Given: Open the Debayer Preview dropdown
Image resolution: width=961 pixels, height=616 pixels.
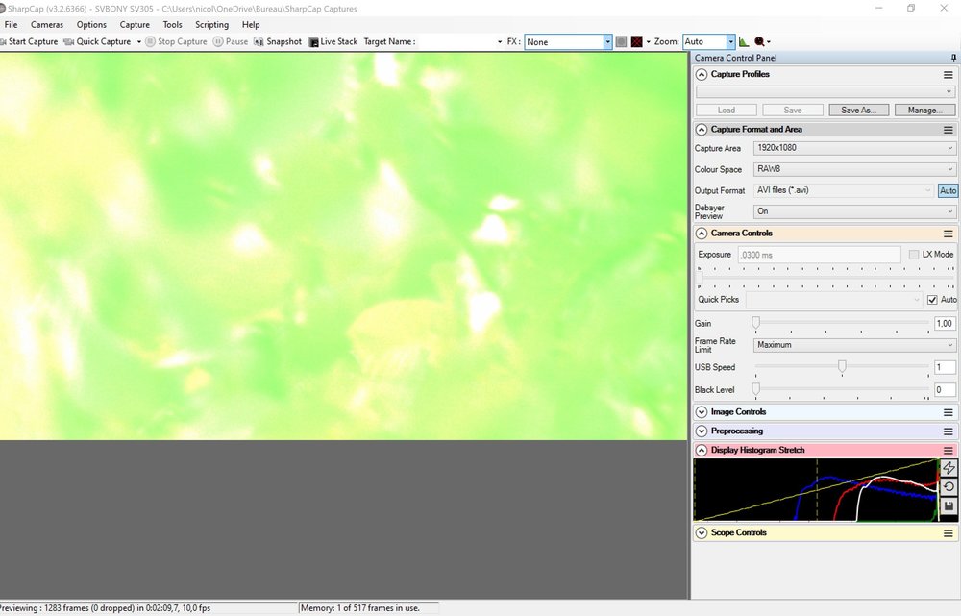Looking at the screenshot, I should (854, 211).
